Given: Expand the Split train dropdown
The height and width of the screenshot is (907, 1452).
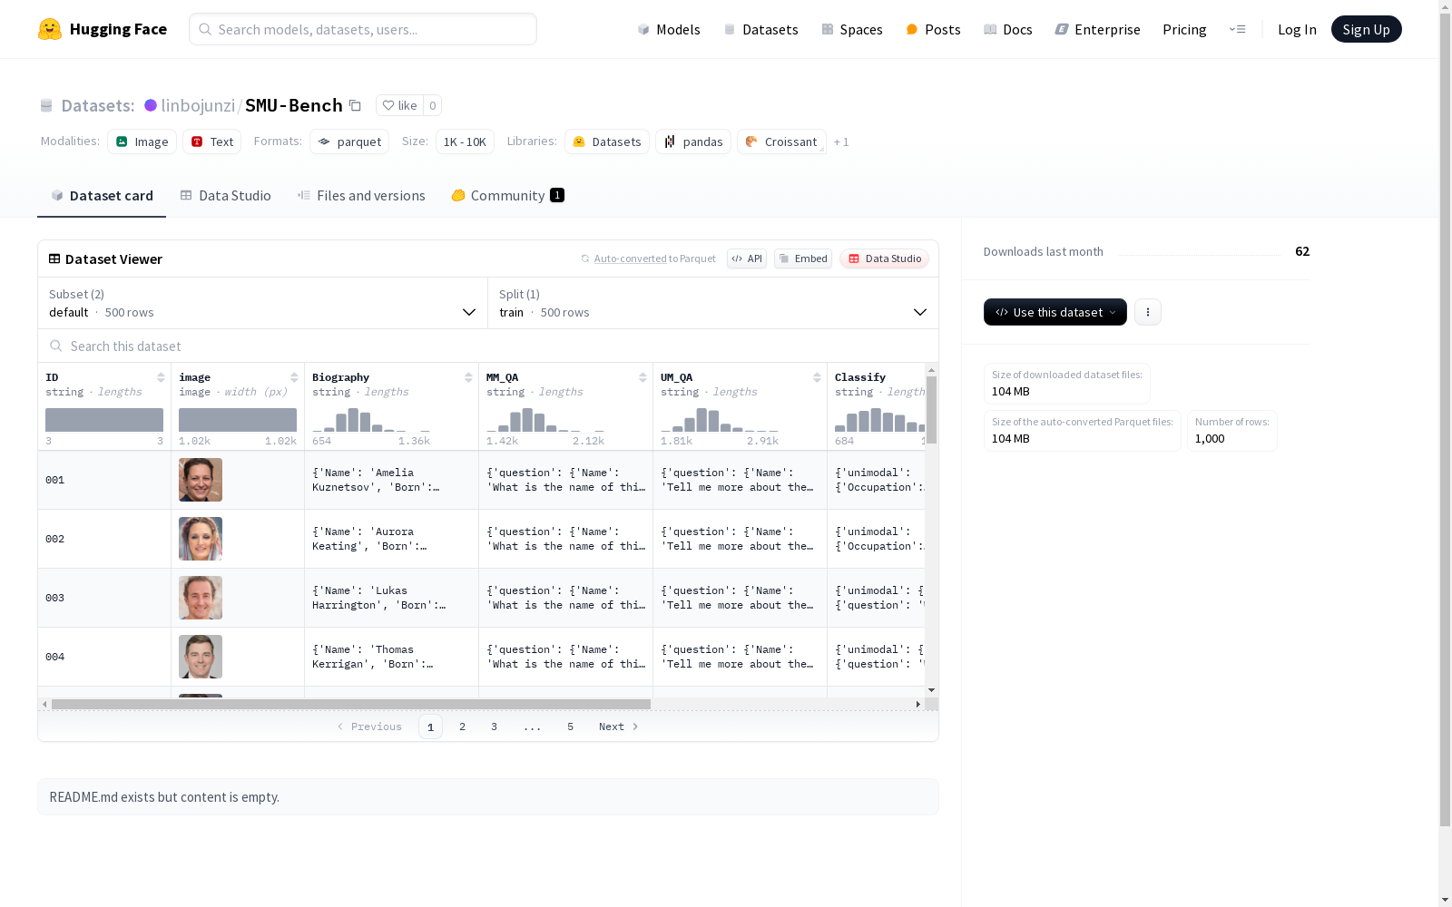Looking at the screenshot, I should (x=713, y=303).
